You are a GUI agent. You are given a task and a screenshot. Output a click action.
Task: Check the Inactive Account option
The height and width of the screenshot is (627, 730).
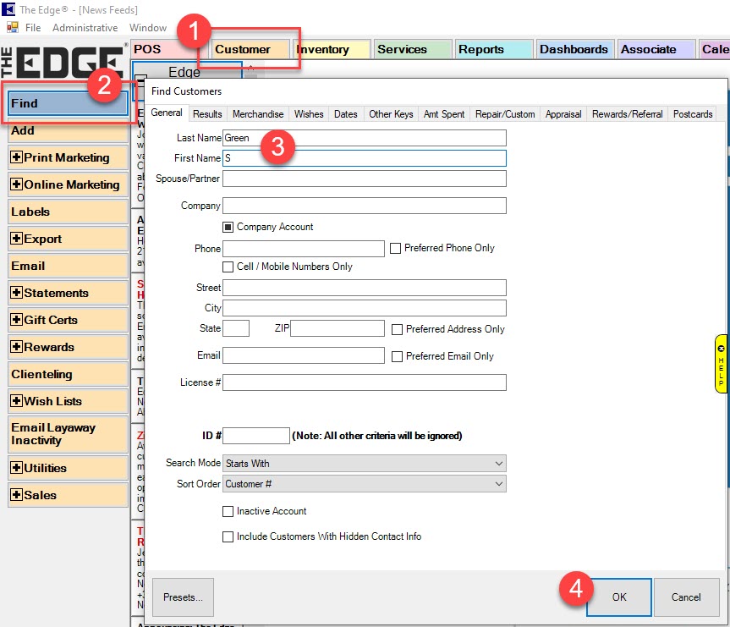coord(228,511)
